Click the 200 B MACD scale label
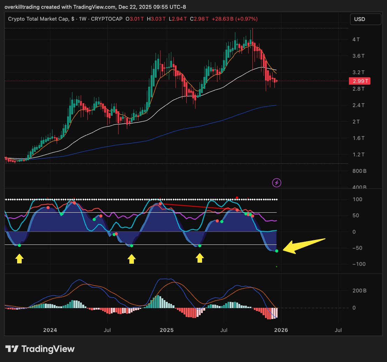Screen dimensions: 387x362 point(359,291)
